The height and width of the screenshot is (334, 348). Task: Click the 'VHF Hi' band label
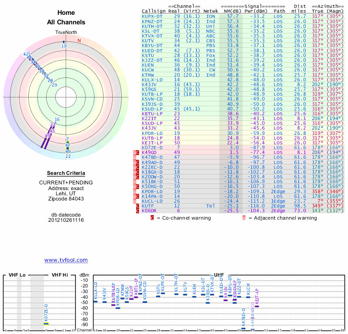(x=60, y=275)
